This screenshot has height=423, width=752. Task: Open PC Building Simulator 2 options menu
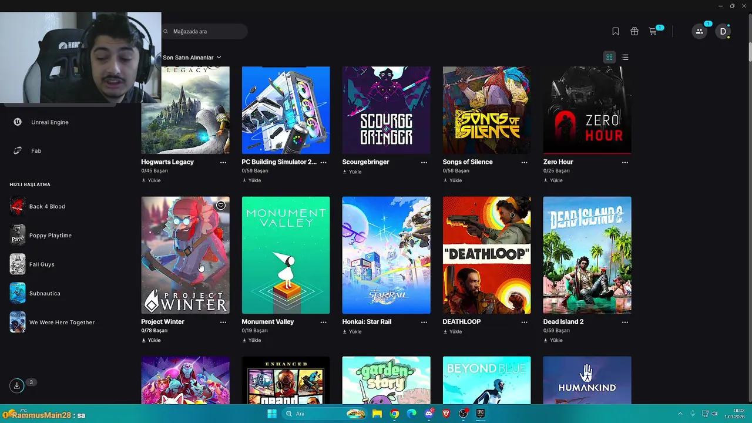click(324, 162)
